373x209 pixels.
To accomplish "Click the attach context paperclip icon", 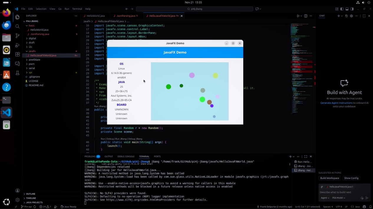I will click(322, 187).
